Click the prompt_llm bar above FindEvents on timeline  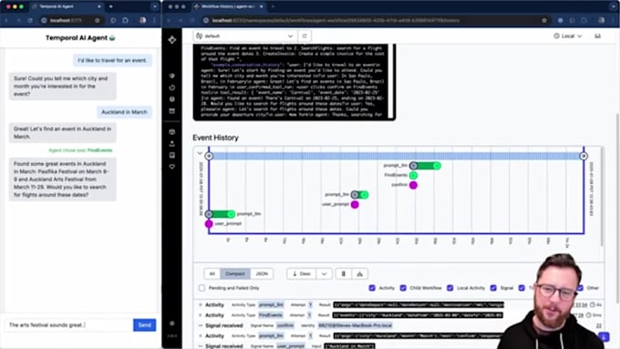pos(425,166)
